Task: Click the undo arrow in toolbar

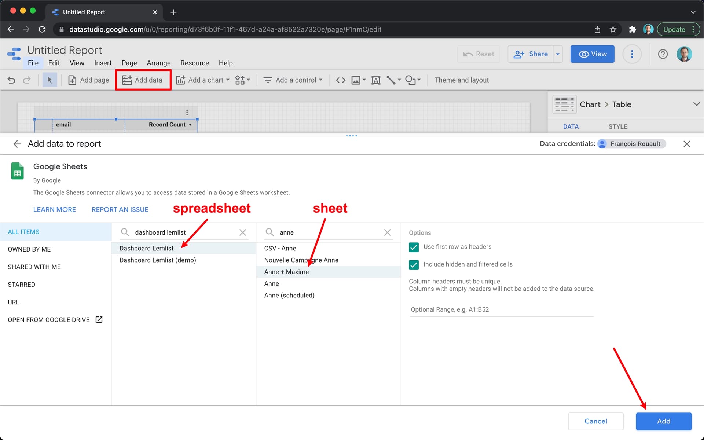Action: 11,80
